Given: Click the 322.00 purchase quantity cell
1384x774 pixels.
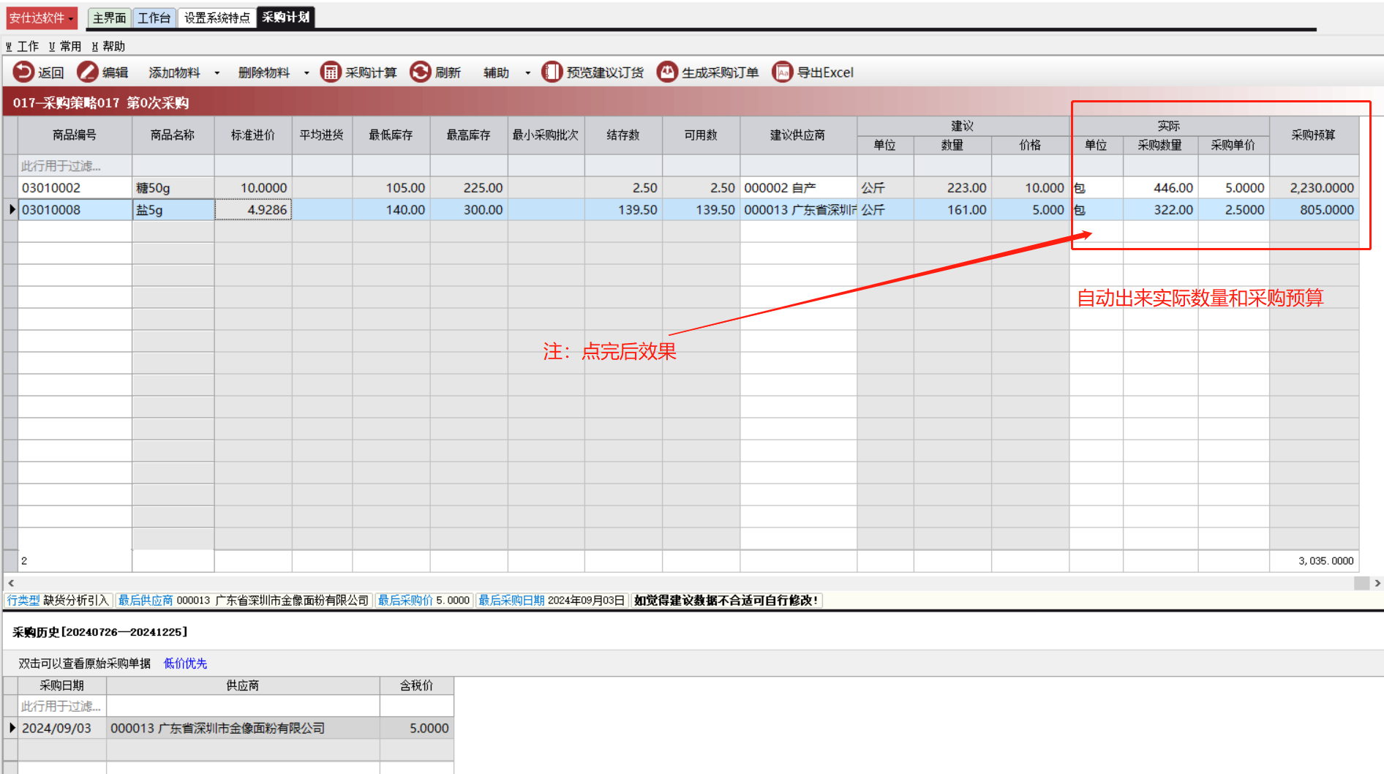Looking at the screenshot, I should (1160, 210).
